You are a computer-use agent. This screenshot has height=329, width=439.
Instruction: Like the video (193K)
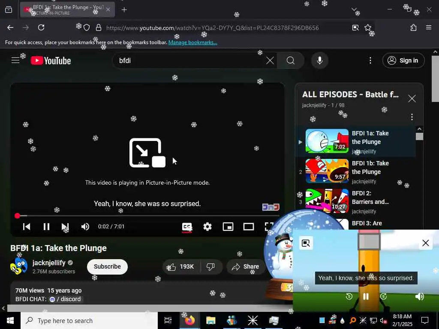pyautogui.click(x=181, y=266)
